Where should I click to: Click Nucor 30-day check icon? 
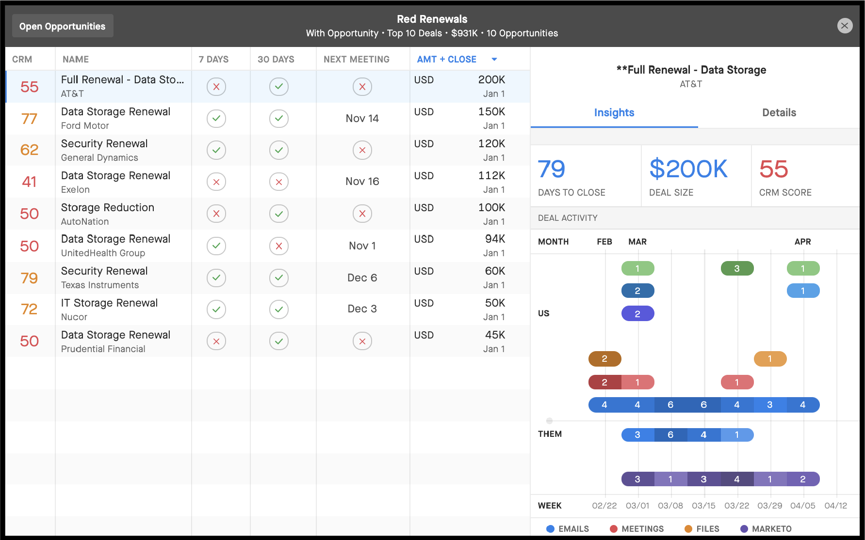click(x=279, y=309)
